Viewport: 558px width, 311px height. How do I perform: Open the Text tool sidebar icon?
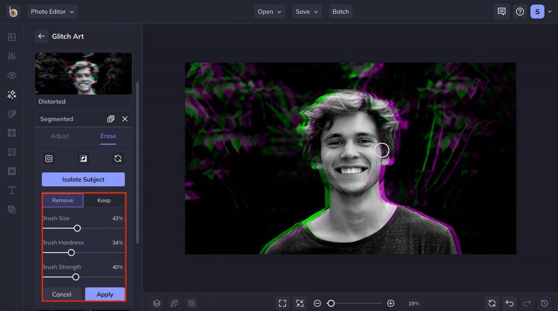(x=12, y=190)
